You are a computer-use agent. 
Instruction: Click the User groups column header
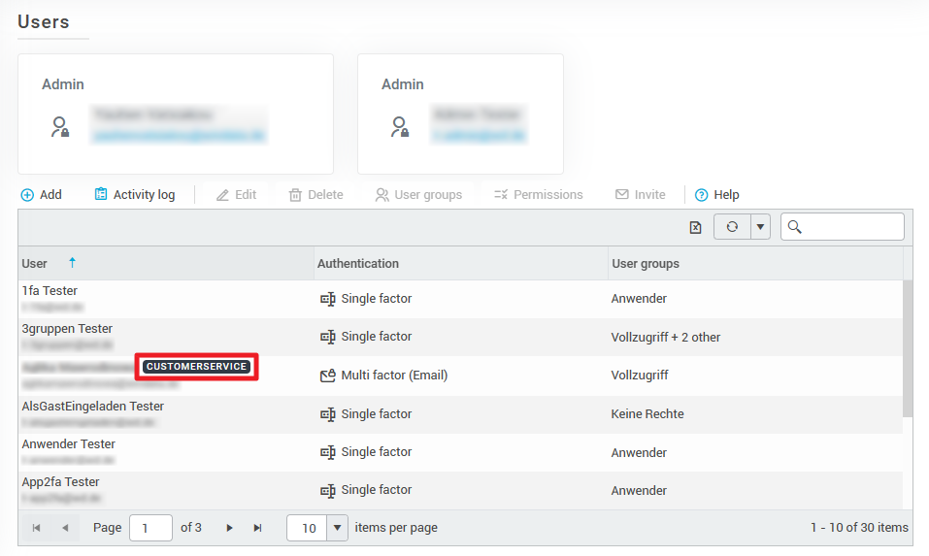pyautogui.click(x=646, y=263)
